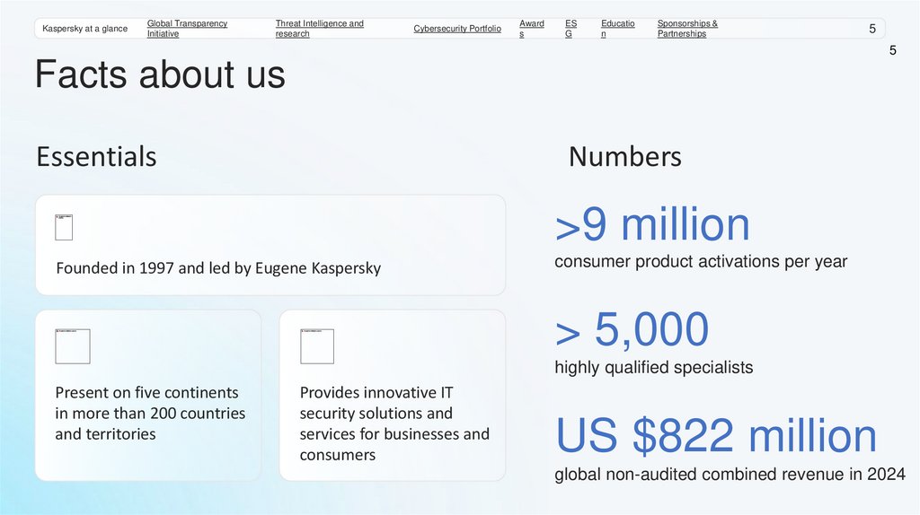The width and height of the screenshot is (920, 515).
Task: Jump to the Awards section
Action: (531, 29)
